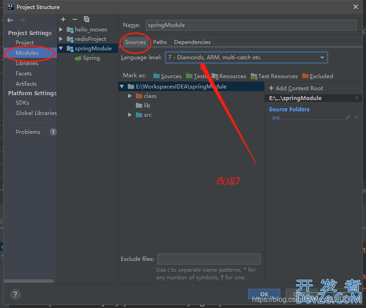Copy the selected module icon

[x=87, y=19]
